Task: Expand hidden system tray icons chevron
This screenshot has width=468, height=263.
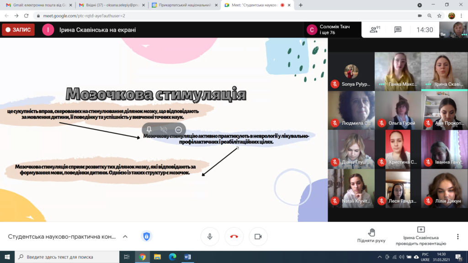Action: 379,257
